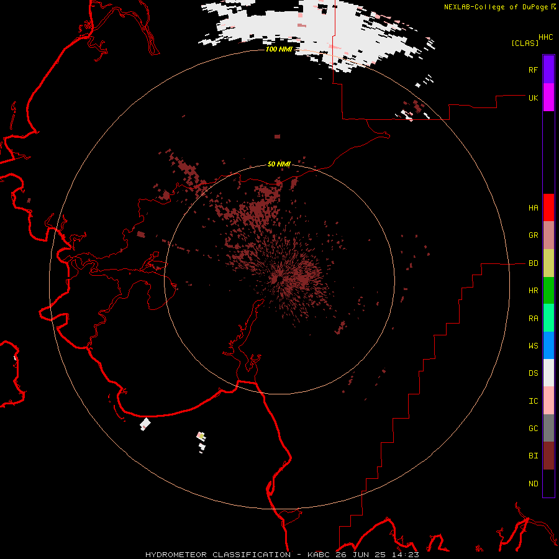
Task: Click the WS legend label
Action: click(534, 346)
